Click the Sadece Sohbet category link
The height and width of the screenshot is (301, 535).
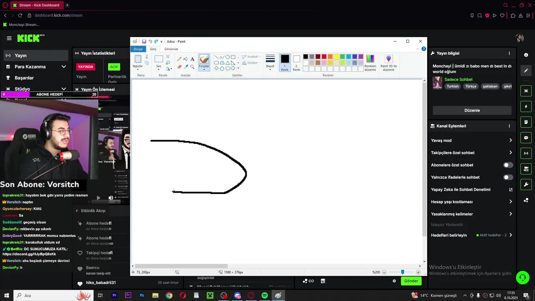click(459, 79)
